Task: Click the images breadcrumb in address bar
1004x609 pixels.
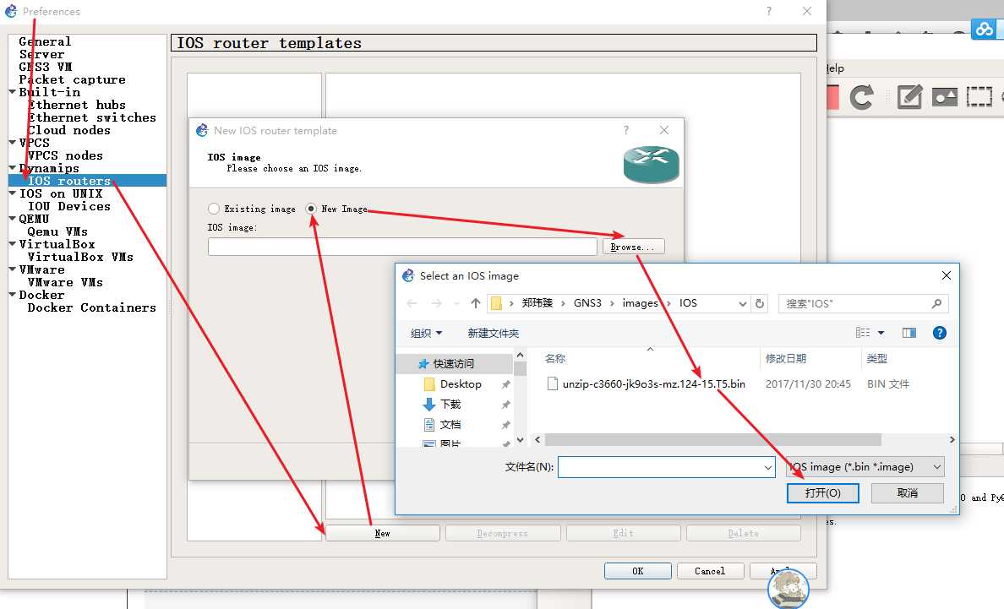Action: pos(640,303)
